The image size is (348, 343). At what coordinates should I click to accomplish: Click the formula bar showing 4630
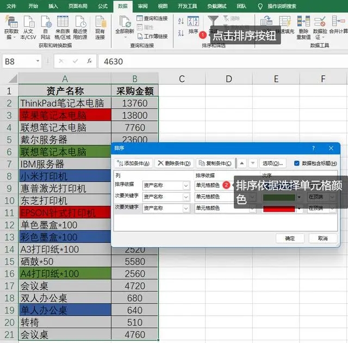click(223, 62)
